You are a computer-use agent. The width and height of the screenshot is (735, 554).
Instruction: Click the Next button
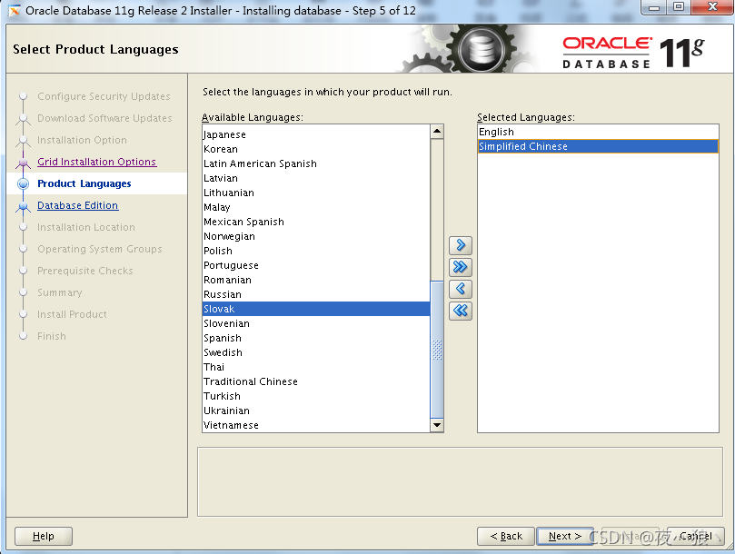coord(565,536)
